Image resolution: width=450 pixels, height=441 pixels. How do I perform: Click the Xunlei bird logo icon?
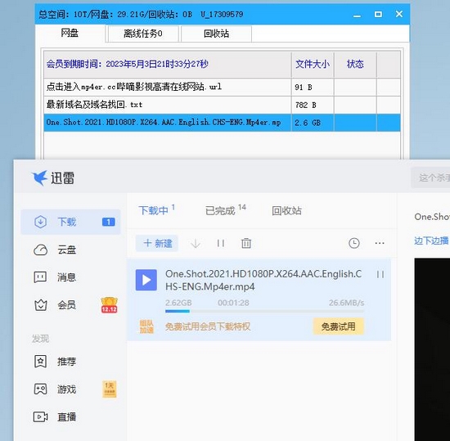click(39, 178)
